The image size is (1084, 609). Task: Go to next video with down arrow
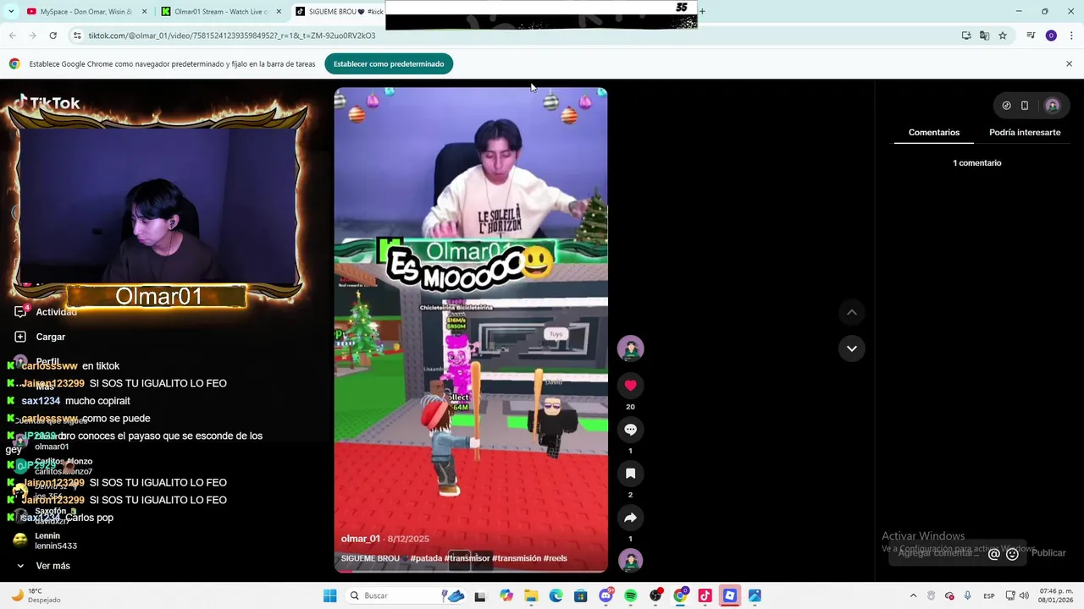[852, 348]
